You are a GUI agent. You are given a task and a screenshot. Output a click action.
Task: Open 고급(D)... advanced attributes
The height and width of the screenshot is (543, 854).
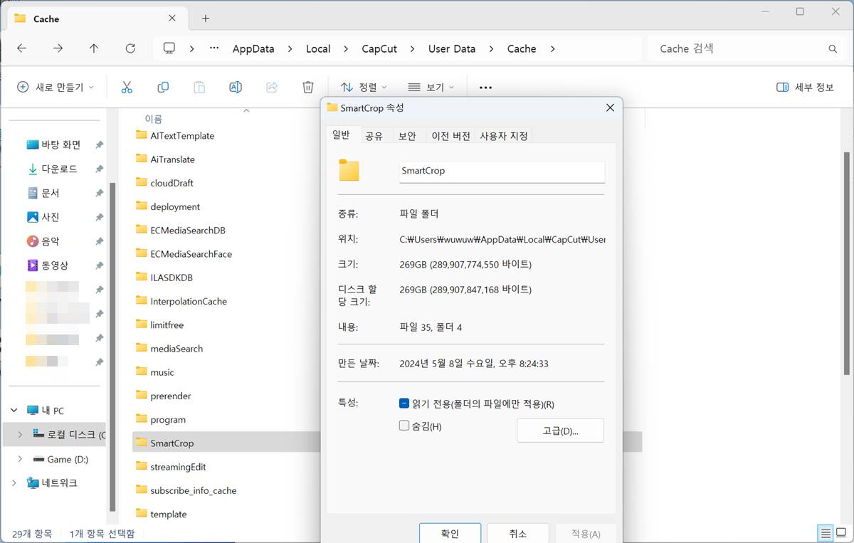[x=560, y=431]
